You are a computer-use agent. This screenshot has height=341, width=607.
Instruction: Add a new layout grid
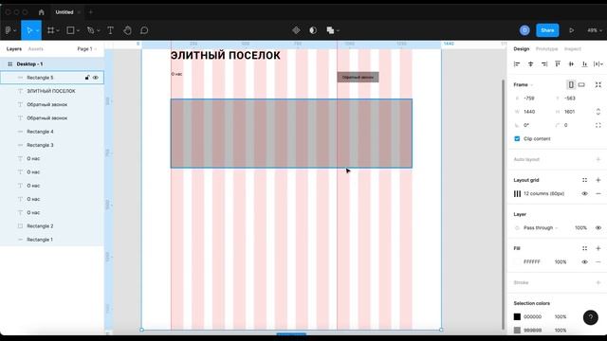click(x=598, y=180)
